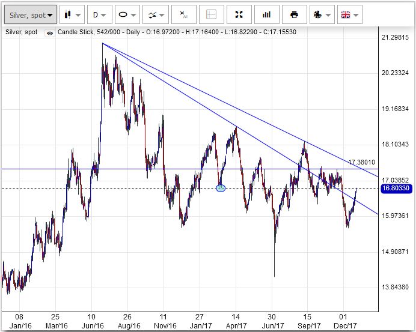
Task: Click the 18.10343 price axis label
Action: (x=395, y=145)
